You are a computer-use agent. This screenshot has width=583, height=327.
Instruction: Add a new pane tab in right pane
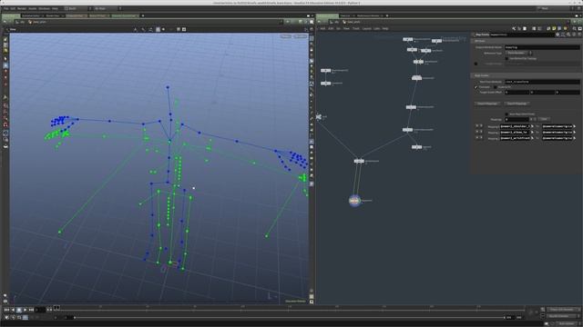[387, 15]
